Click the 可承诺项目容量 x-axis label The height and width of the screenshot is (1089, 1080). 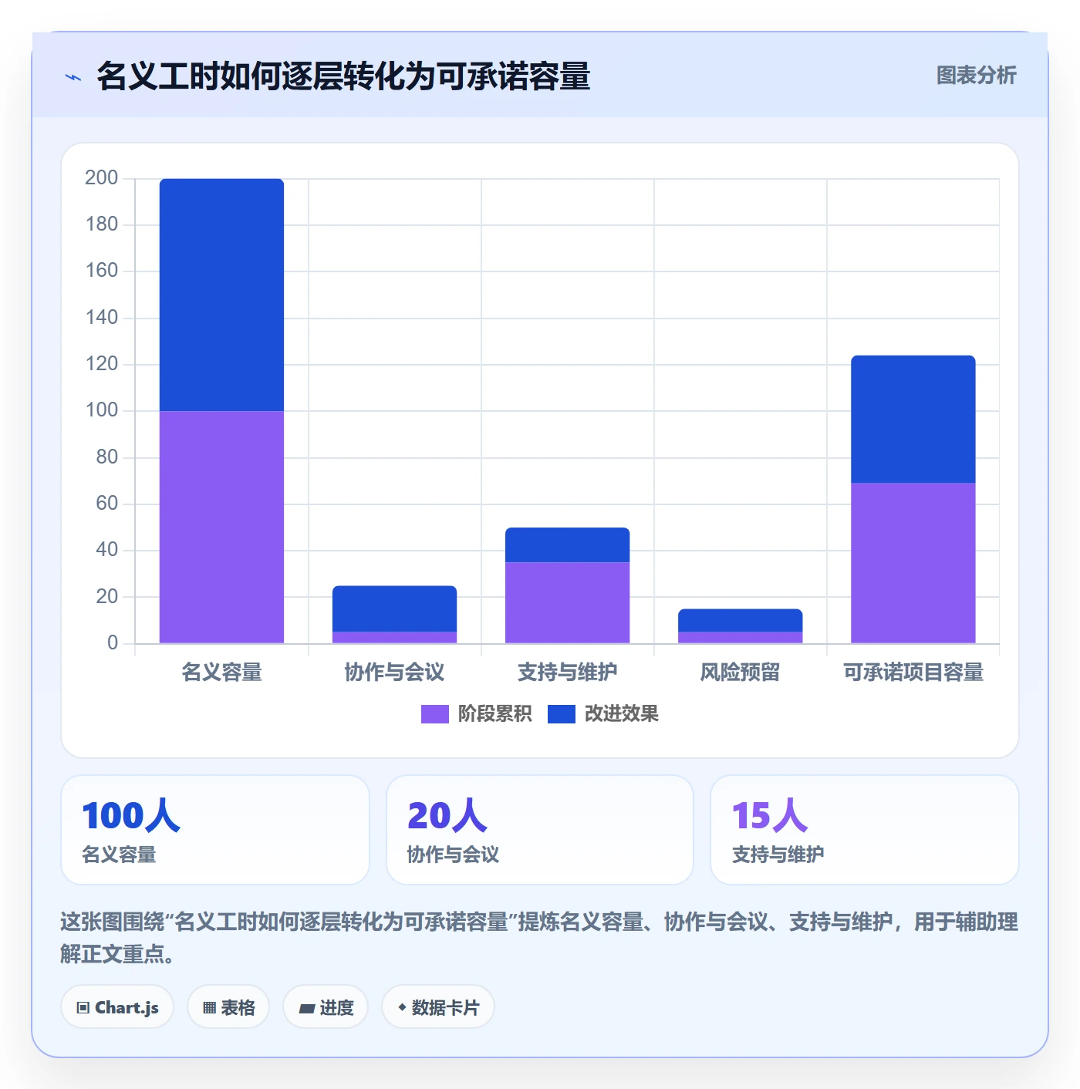pyautogui.click(x=913, y=673)
